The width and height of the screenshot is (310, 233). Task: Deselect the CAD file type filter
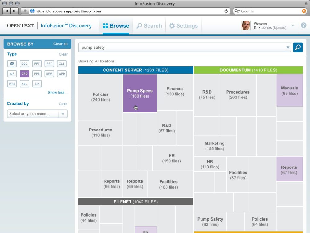coord(24,74)
